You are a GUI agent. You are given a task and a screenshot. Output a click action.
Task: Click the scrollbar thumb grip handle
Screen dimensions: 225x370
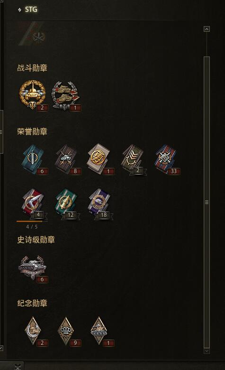[x=207, y=202]
